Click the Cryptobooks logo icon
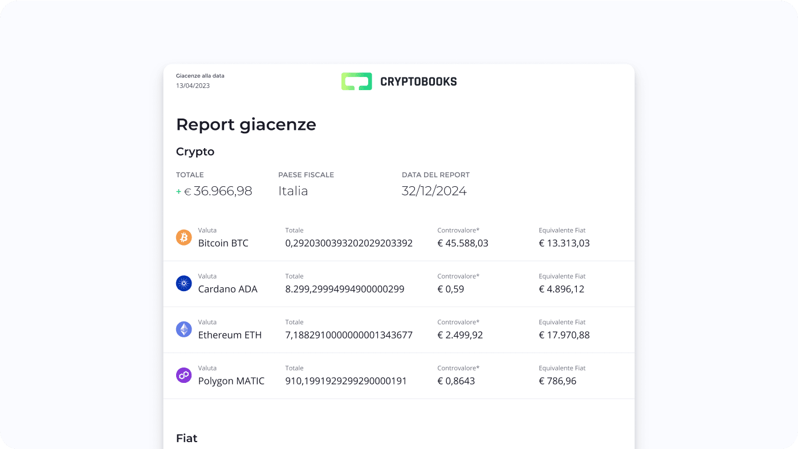Image resolution: width=798 pixels, height=449 pixels. (x=356, y=81)
